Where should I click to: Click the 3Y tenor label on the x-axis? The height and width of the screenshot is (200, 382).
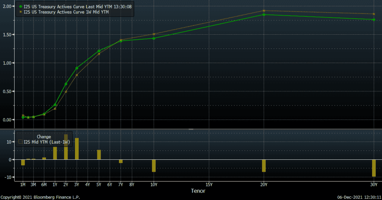pyautogui.click(x=77, y=185)
